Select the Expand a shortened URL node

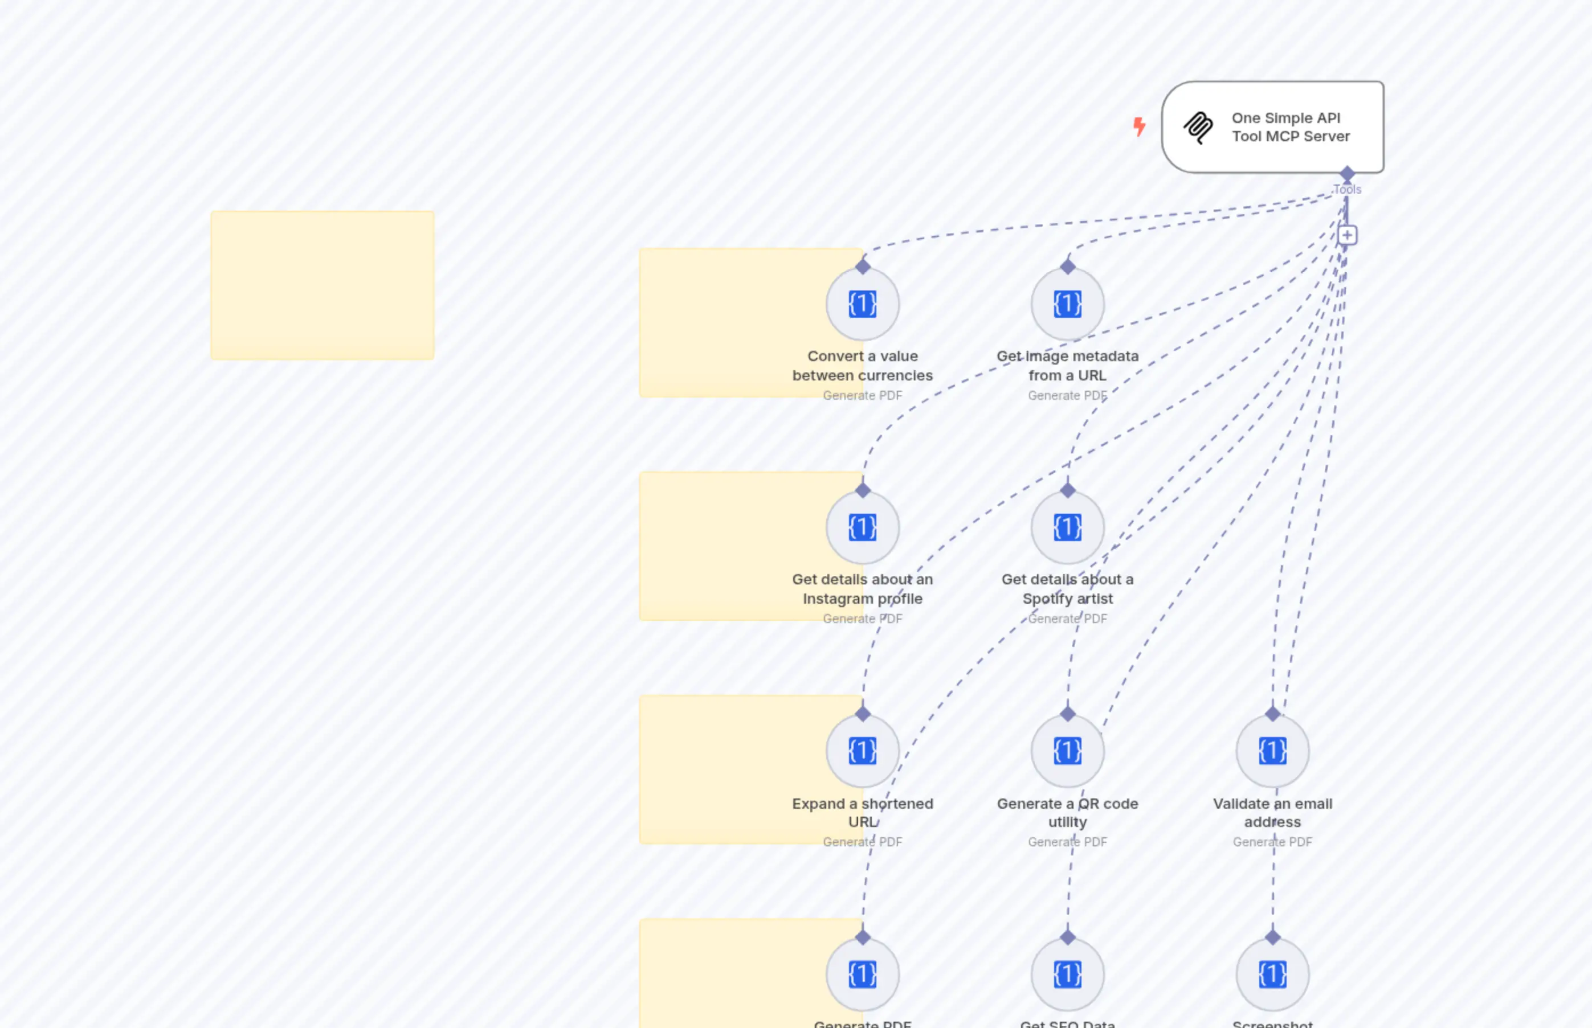[x=862, y=751]
